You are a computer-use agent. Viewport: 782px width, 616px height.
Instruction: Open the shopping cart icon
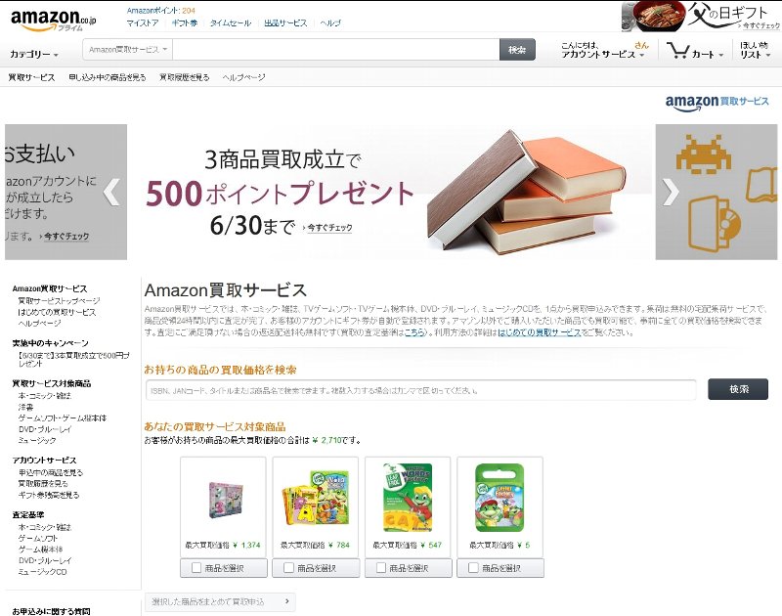point(678,51)
